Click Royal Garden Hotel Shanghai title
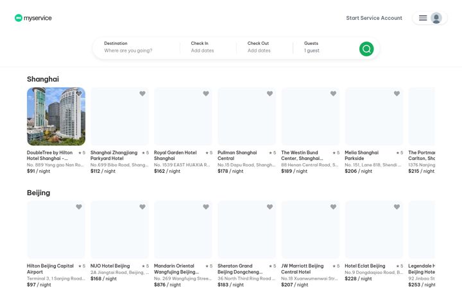 click(175, 156)
